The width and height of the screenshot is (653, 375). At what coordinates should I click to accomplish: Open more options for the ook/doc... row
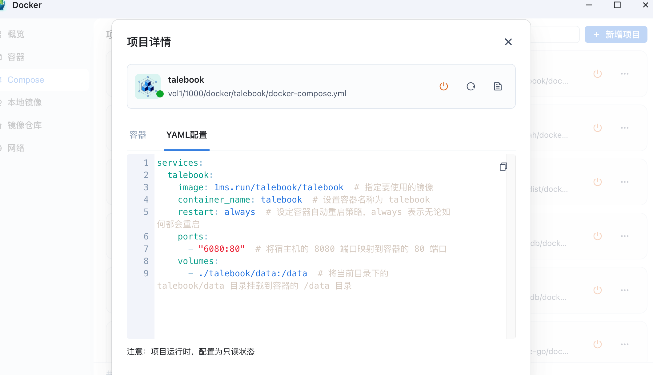624,74
